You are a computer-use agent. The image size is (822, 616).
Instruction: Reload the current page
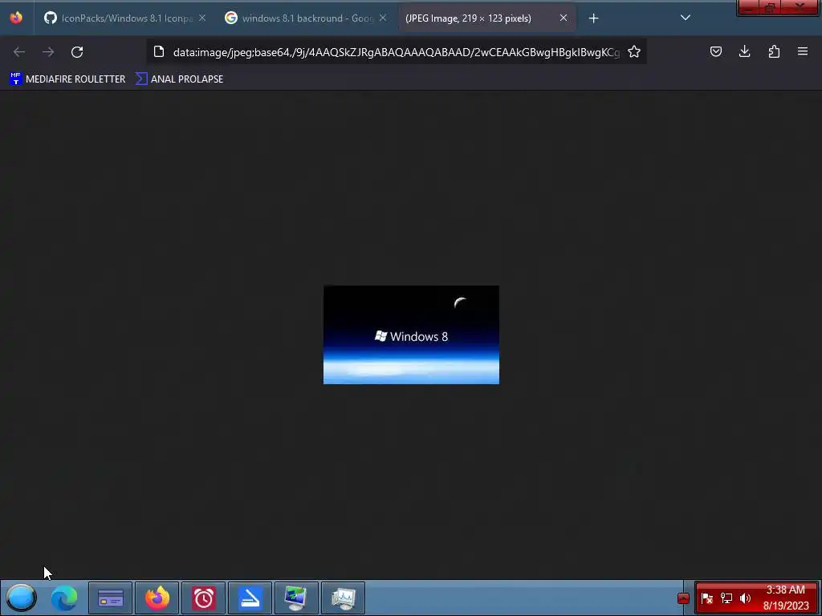click(77, 52)
